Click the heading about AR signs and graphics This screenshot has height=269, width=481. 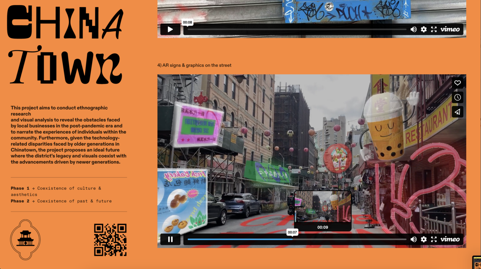pos(194,65)
